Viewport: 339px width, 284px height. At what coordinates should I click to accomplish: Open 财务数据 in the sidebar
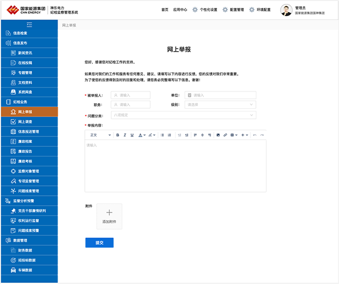pyautogui.click(x=29, y=250)
